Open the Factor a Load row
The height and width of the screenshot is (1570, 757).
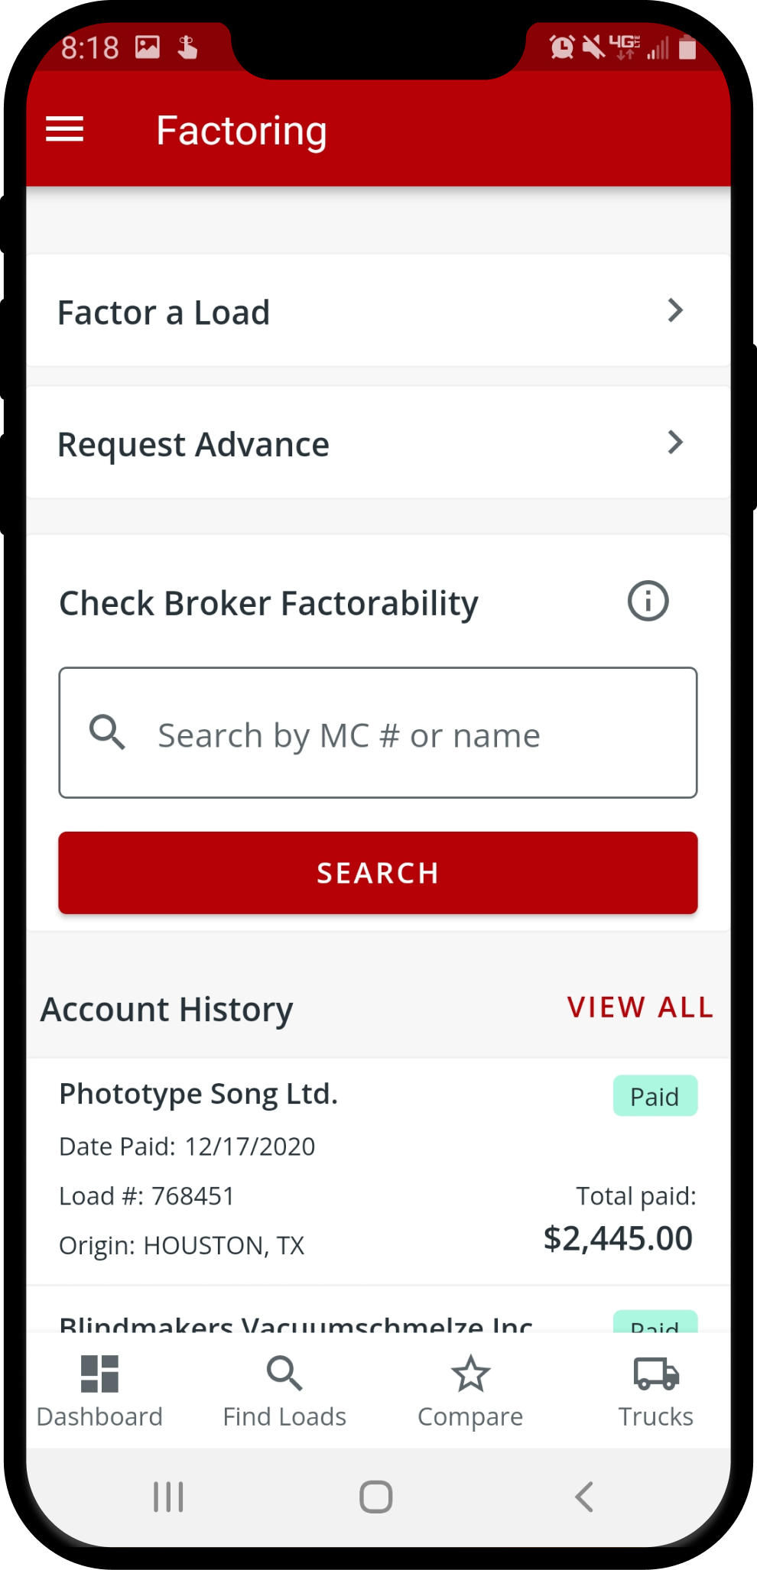click(378, 311)
